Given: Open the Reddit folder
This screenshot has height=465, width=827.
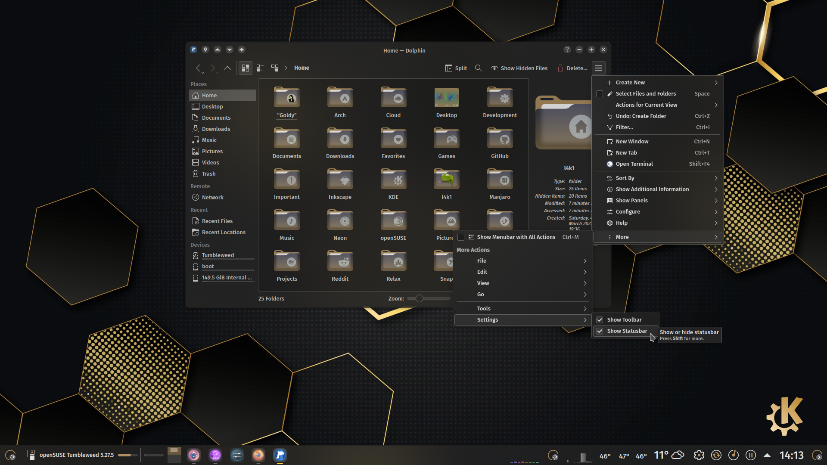Looking at the screenshot, I should (x=340, y=266).
